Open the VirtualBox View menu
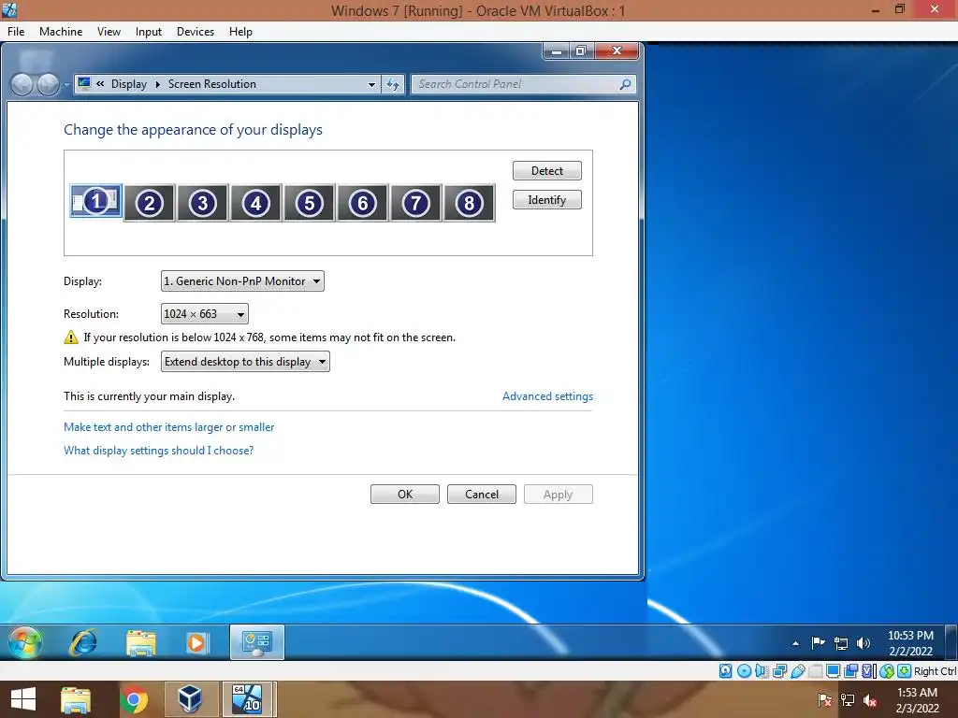Image resolution: width=958 pixels, height=718 pixels. click(109, 32)
